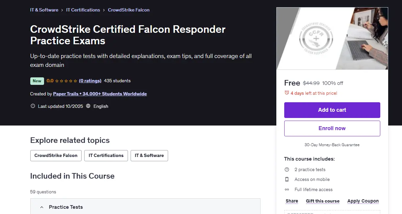The width and height of the screenshot is (402, 214).
Task: Click the Practice Tests section header
Action: tap(145, 206)
